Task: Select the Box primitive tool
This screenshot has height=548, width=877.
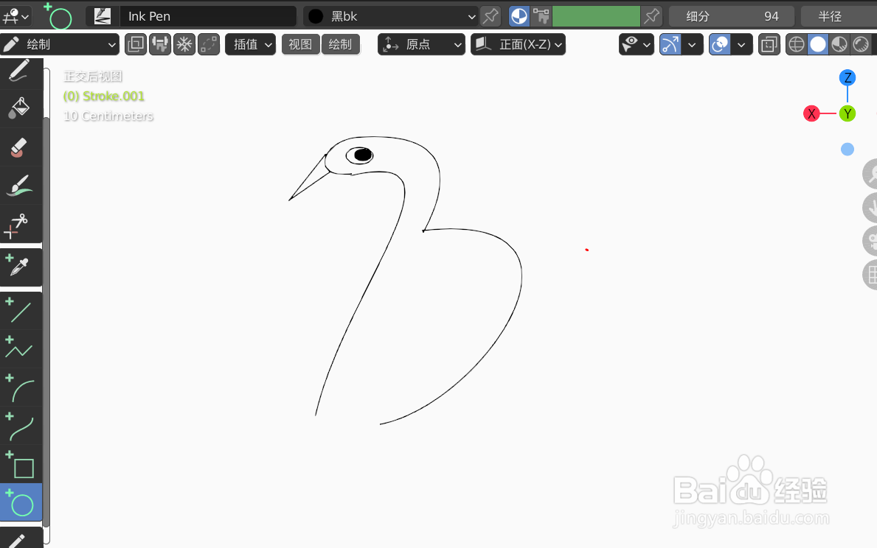Action: pyautogui.click(x=21, y=464)
